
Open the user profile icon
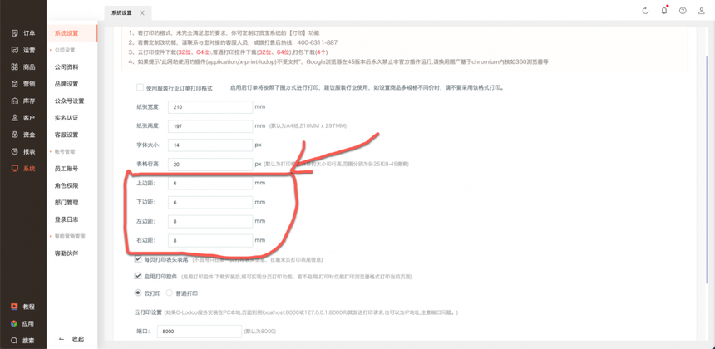702,11
